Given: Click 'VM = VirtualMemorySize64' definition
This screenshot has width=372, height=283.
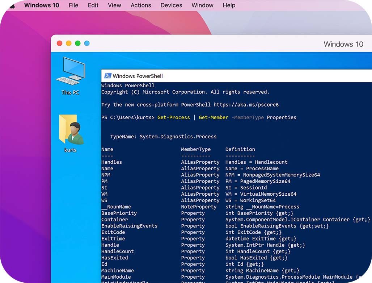Looking at the screenshot, I should click(261, 194).
